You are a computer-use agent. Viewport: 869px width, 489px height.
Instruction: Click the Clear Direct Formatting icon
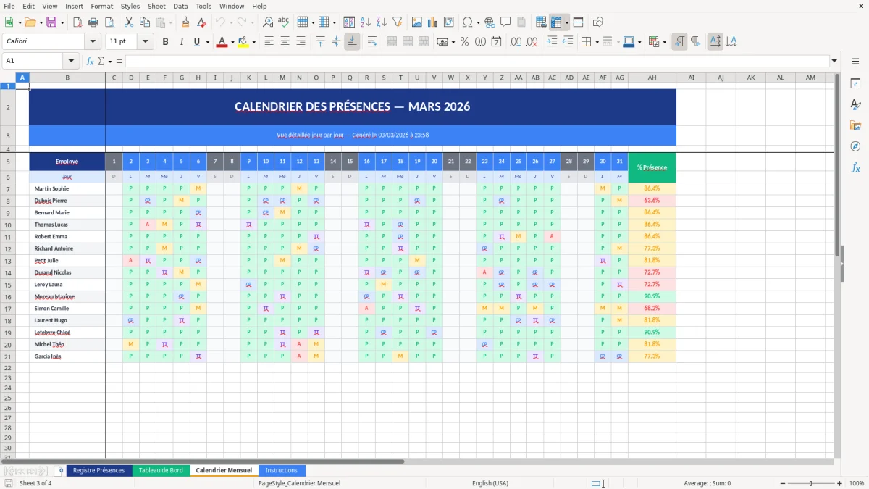201,22
